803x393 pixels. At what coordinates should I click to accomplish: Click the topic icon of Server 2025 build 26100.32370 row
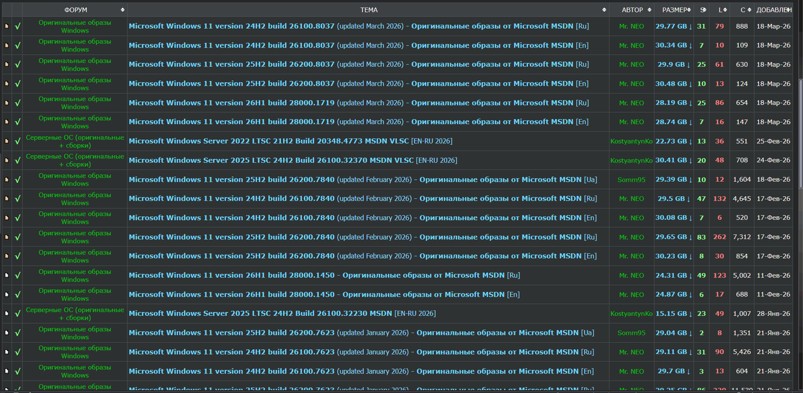click(7, 160)
